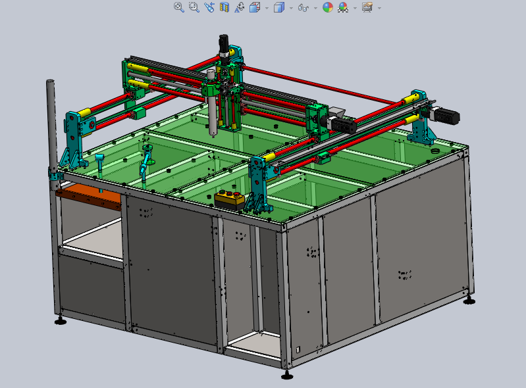Screen dimensions: 526x388
Task: Open the Apply Scene dropdown arrow
Action: [355, 8]
